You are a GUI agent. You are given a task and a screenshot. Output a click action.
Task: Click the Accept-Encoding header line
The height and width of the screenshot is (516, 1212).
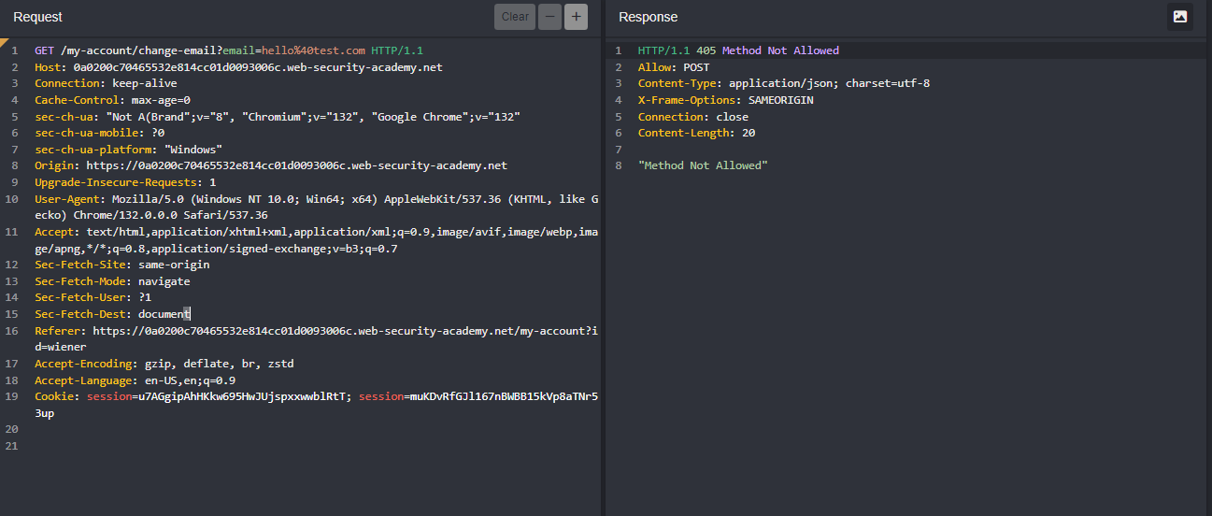tap(164, 364)
